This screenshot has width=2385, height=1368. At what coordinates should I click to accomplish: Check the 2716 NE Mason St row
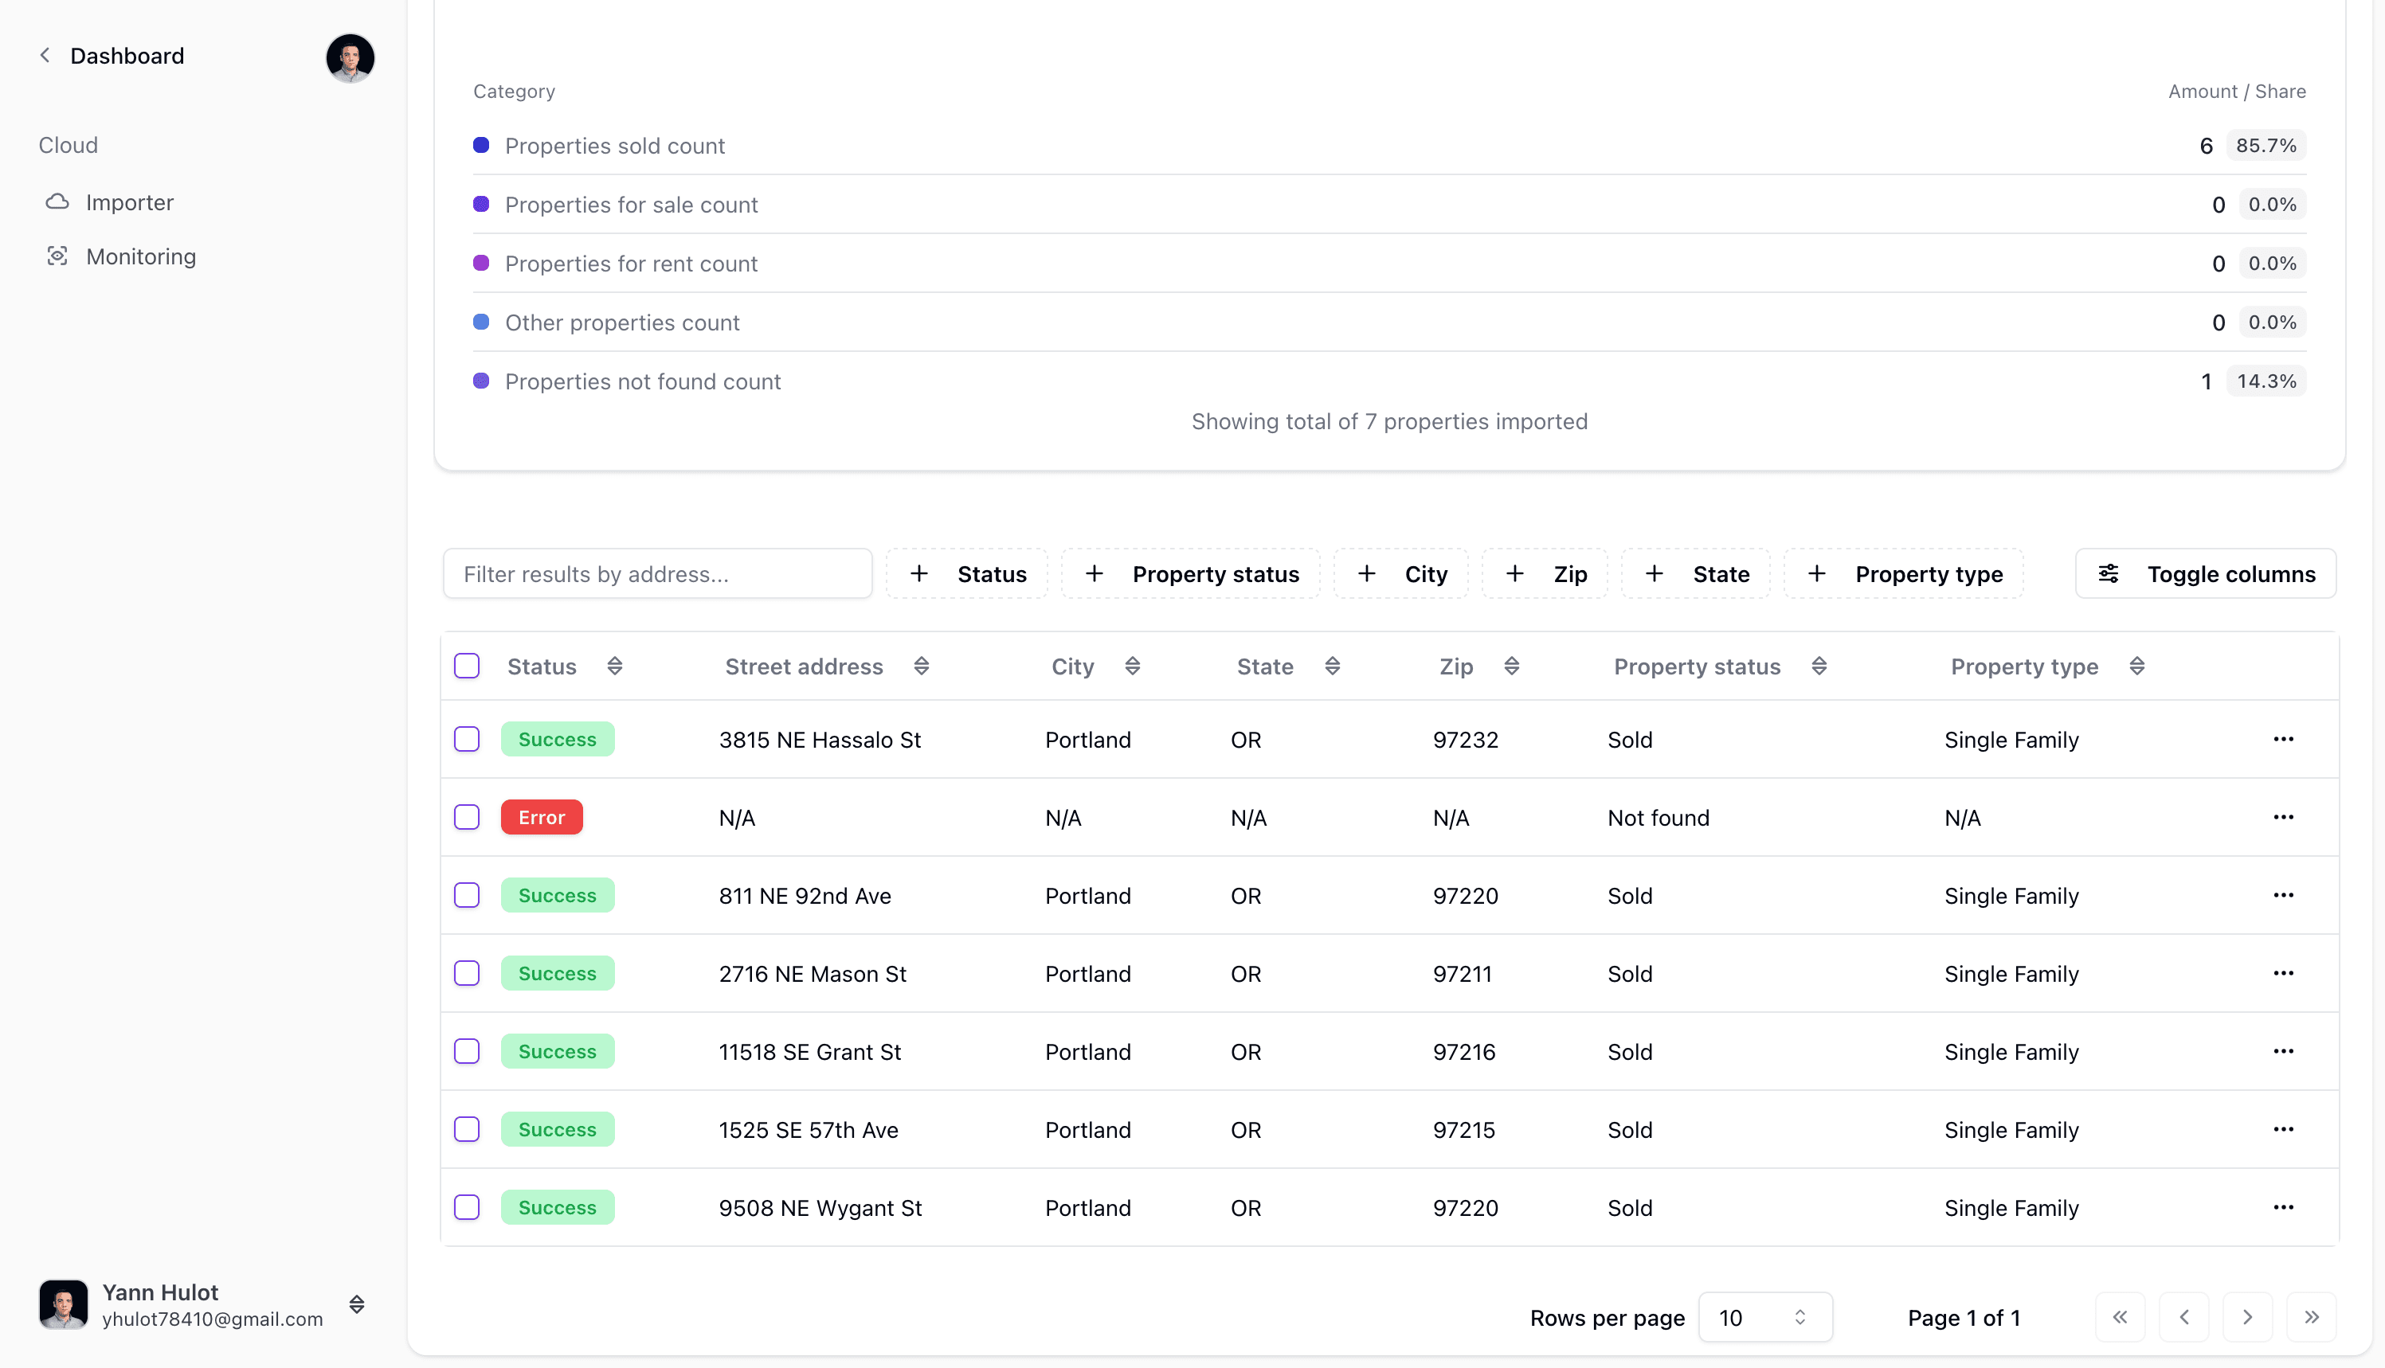tap(467, 973)
